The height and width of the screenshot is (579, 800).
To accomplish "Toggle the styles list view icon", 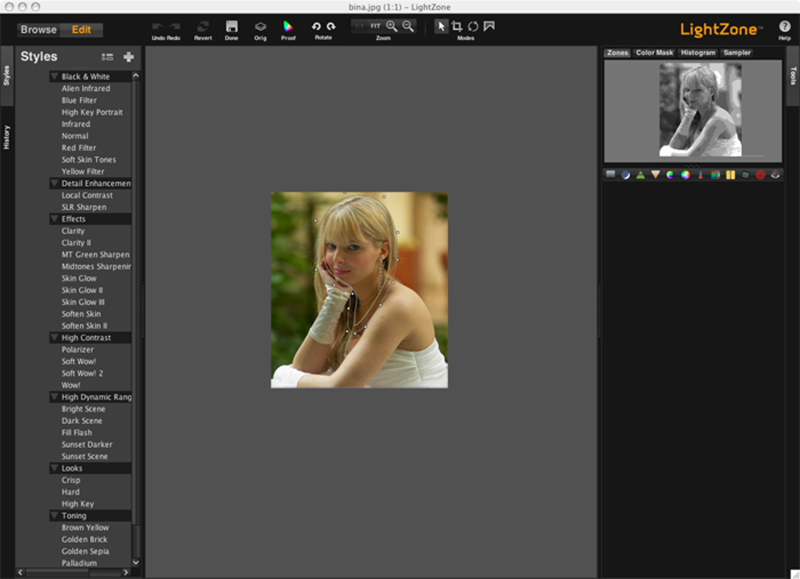I will click(108, 56).
